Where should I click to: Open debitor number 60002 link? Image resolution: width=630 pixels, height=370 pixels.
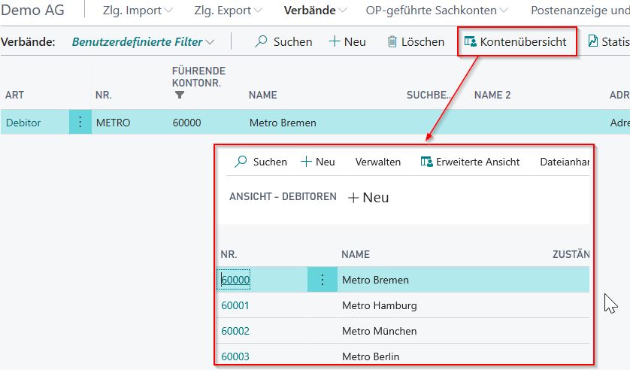[x=235, y=331]
